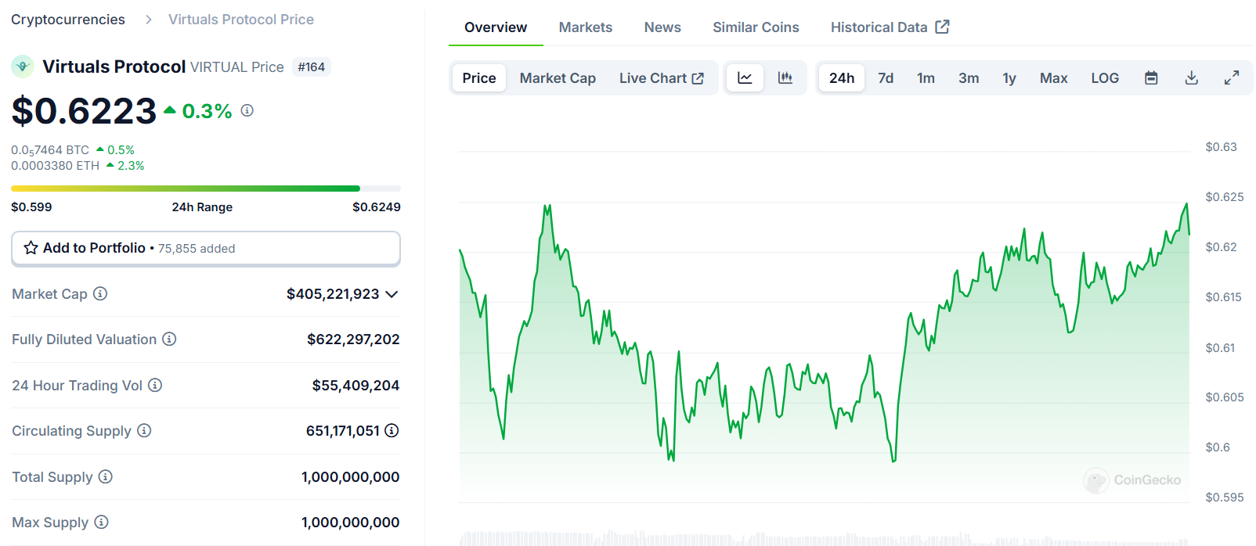Click external link icon on Live Chart
The height and width of the screenshot is (546, 1256).
click(698, 78)
